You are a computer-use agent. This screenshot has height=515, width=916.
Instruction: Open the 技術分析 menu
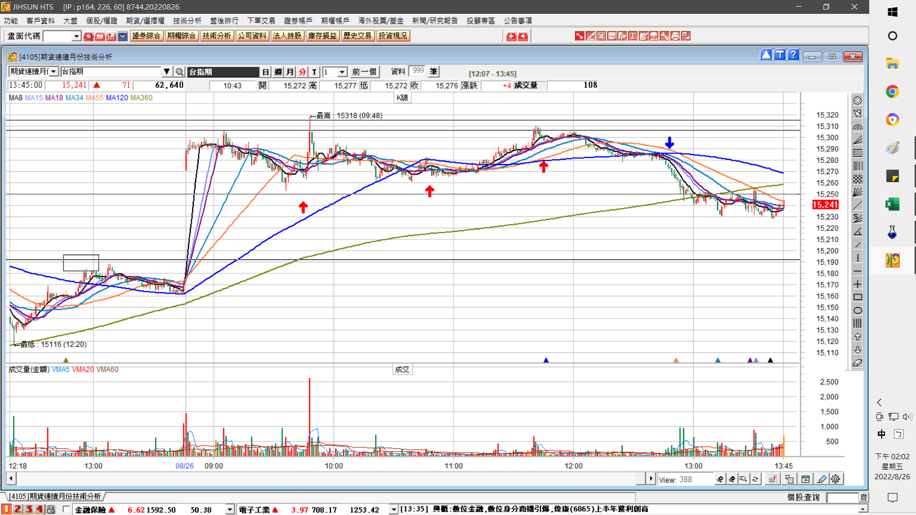point(187,21)
